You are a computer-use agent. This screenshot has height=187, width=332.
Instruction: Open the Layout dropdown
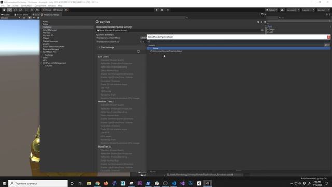pyautogui.click(x=324, y=10)
